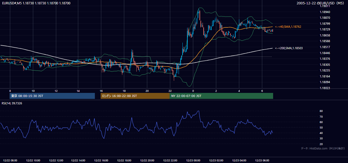Select price axis value 1.18305
The width and height of the screenshot is (348, 163).
[325, 65]
